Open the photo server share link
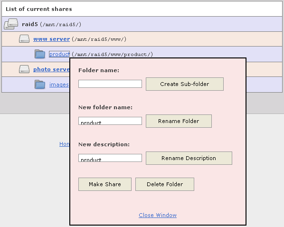The image size is (284, 227). click(x=51, y=69)
